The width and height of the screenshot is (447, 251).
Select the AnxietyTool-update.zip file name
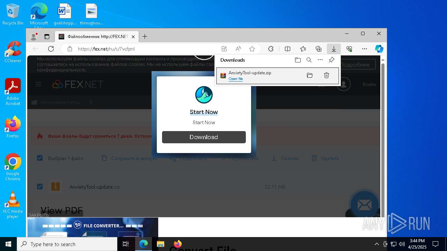[x=95, y=187]
